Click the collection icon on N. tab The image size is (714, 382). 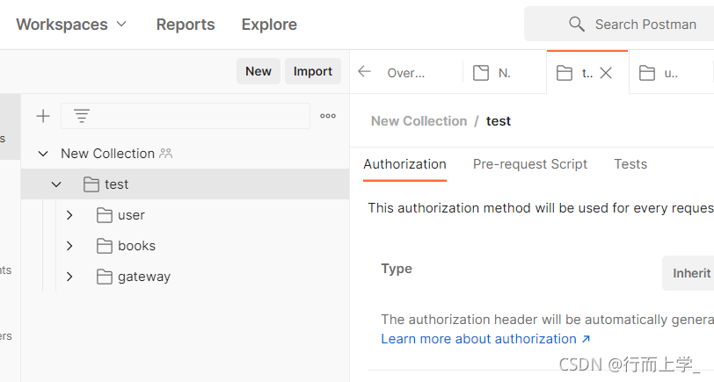point(481,73)
